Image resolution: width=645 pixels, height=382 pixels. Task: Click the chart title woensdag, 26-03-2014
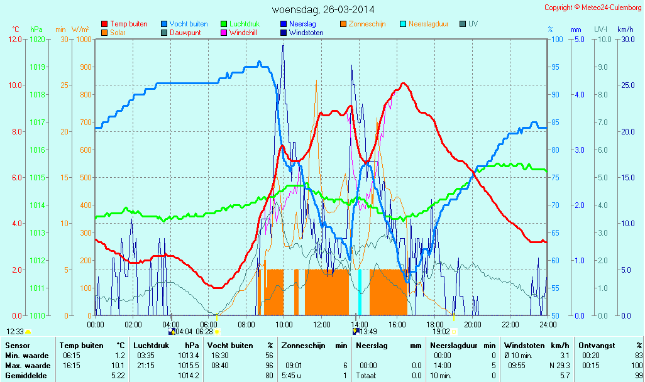[x=323, y=9]
